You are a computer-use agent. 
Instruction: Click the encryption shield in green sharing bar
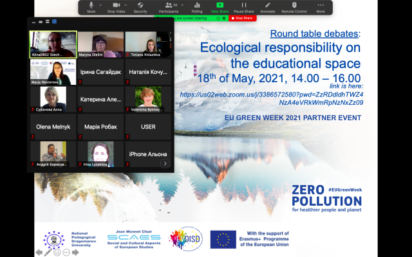pyautogui.click(x=224, y=18)
